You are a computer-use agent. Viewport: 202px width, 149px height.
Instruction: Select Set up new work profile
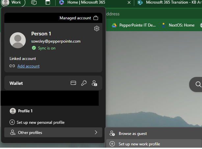154,144
